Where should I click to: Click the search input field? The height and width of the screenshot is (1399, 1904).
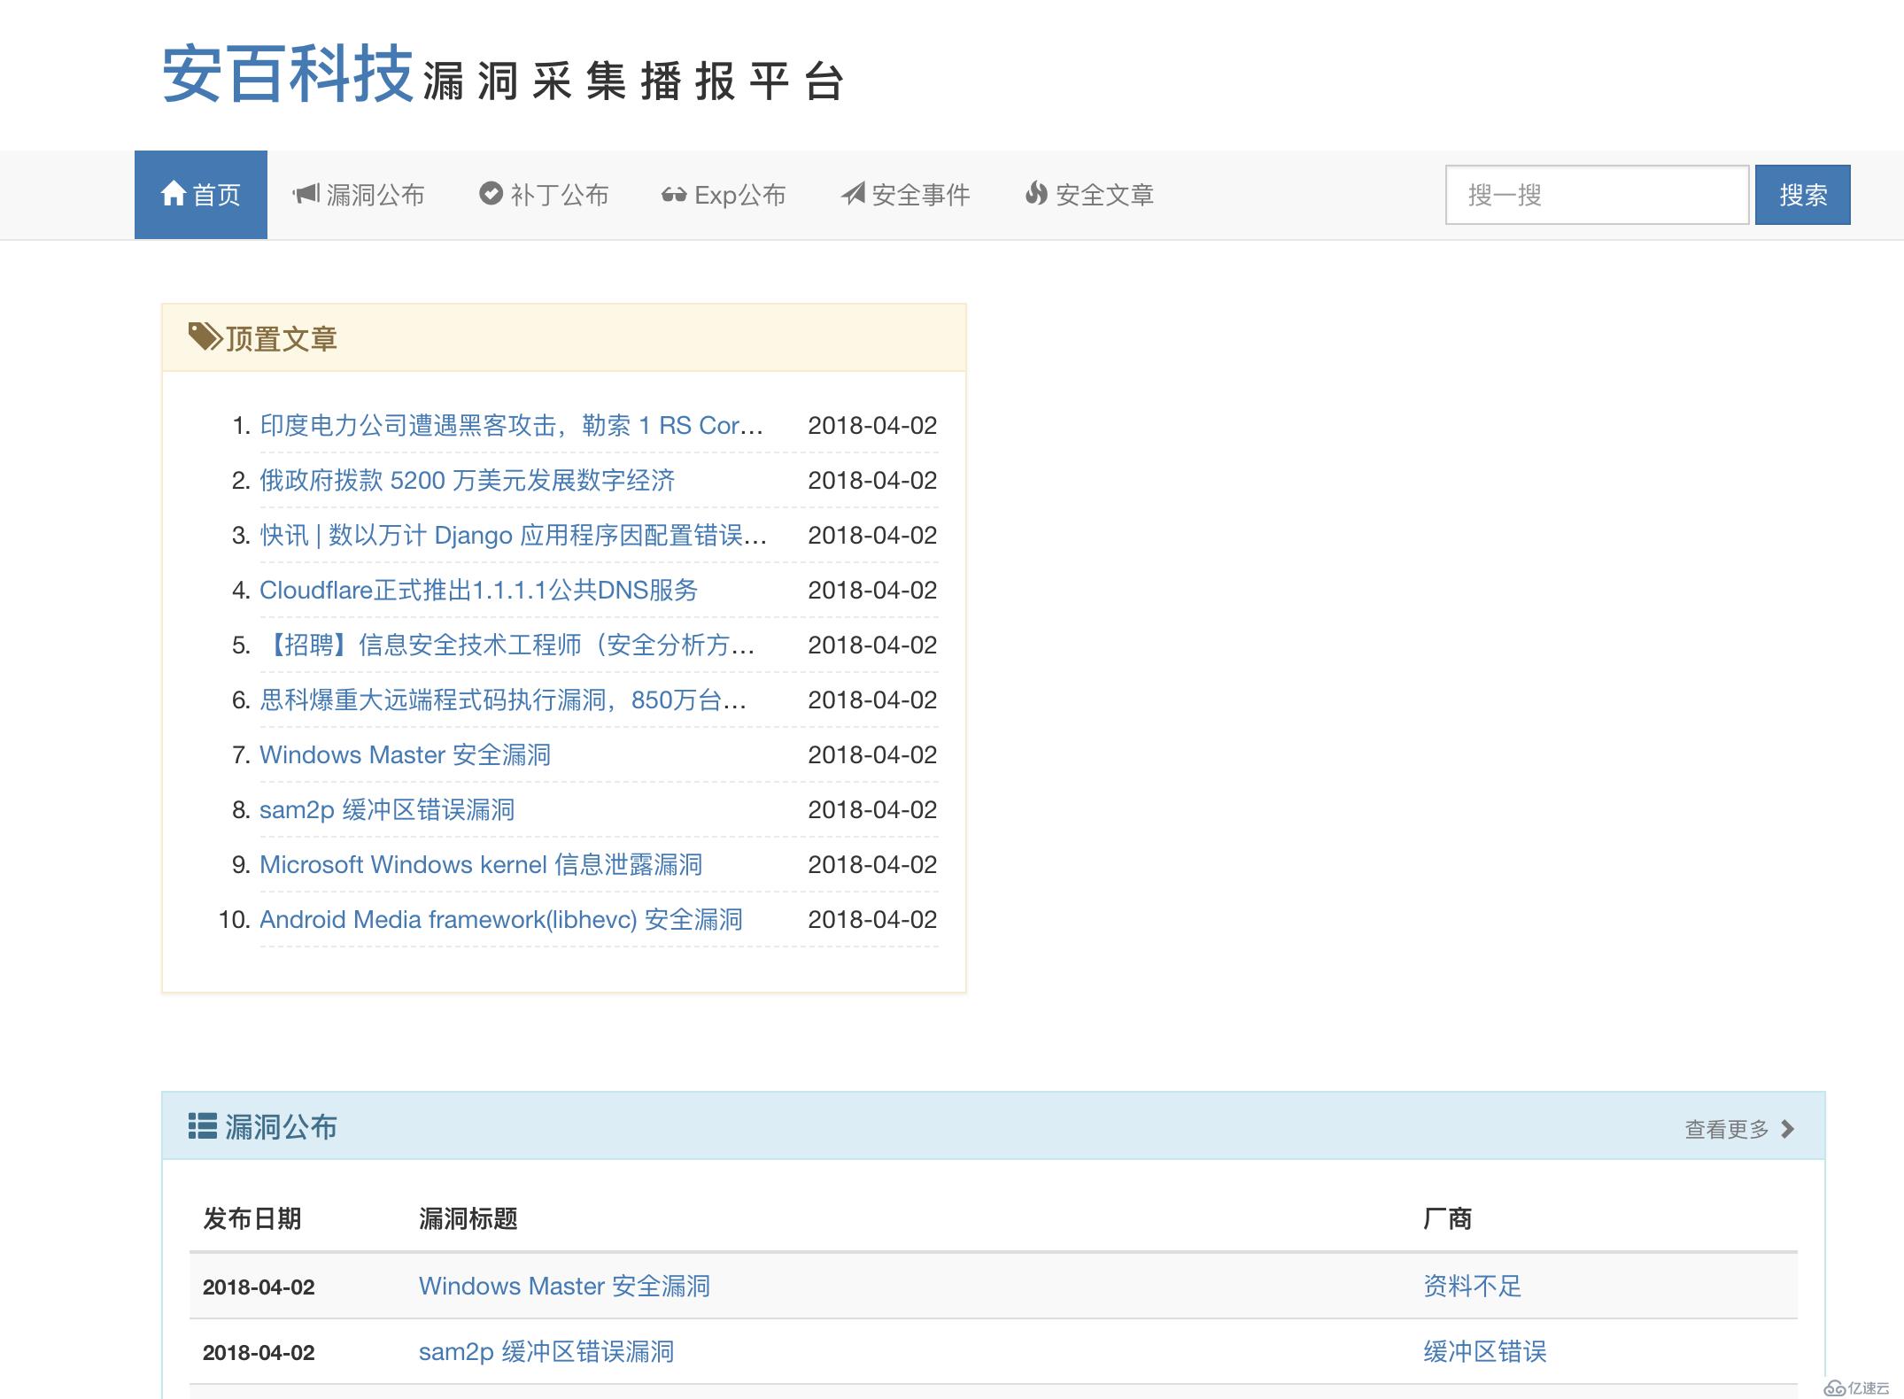1597,194
